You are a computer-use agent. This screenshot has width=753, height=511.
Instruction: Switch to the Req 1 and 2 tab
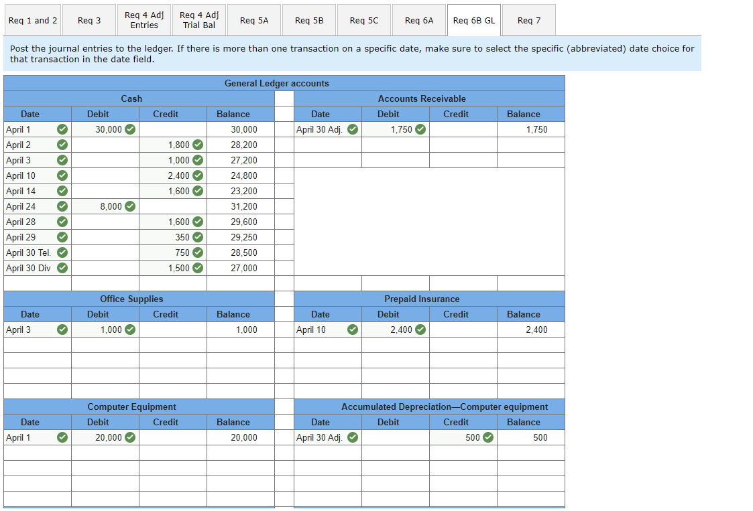pyautogui.click(x=32, y=19)
